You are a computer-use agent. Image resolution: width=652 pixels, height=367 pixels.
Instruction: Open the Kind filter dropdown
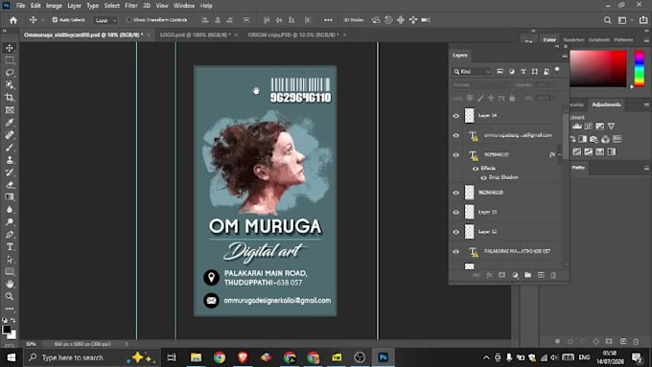coord(473,72)
